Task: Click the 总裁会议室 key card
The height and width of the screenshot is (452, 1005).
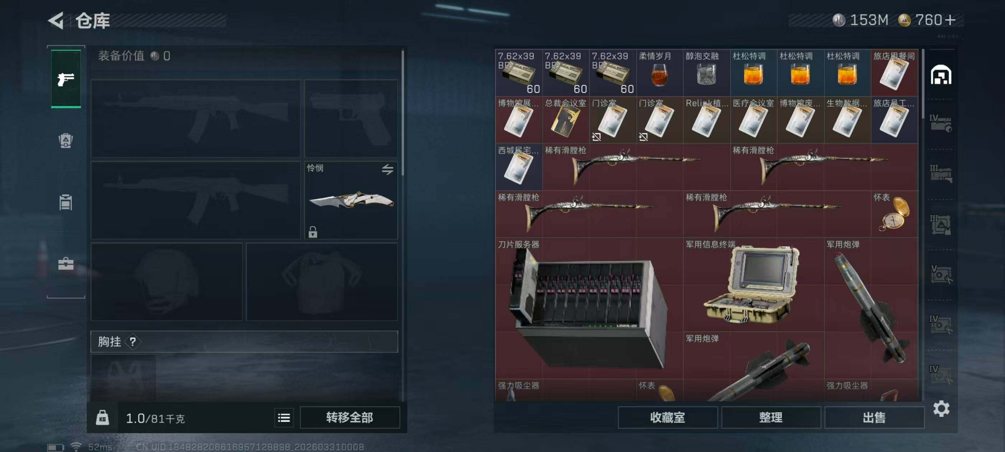Action: [566, 120]
